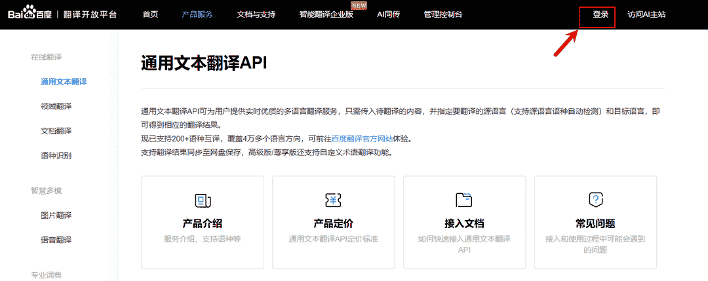The width and height of the screenshot is (708, 281).
Task: Click the 产品定价 yen ticket icon
Action: click(333, 200)
